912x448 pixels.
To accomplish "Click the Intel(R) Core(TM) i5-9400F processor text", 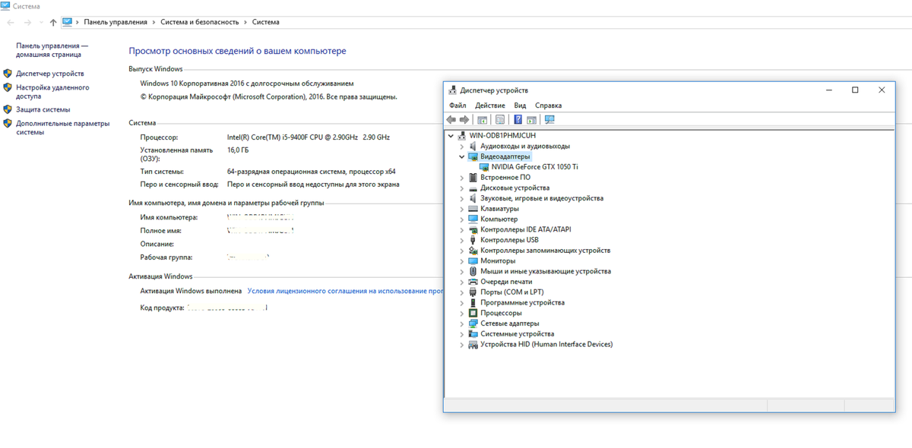I will click(309, 137).
